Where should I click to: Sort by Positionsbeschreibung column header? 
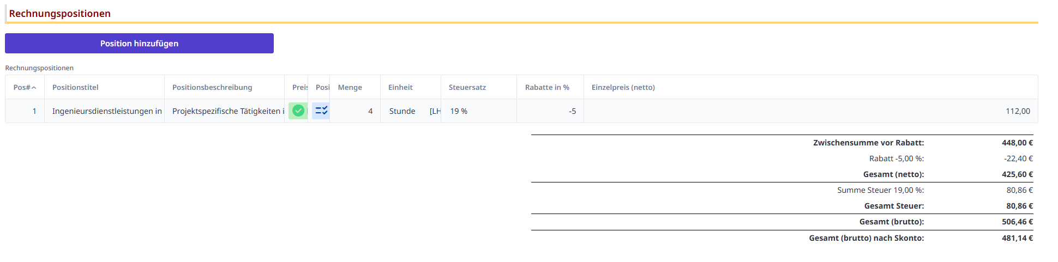(212, 88)
